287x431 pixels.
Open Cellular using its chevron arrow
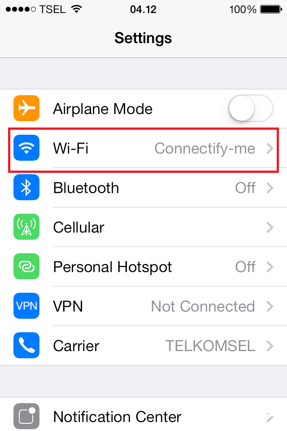click(270, 228)
